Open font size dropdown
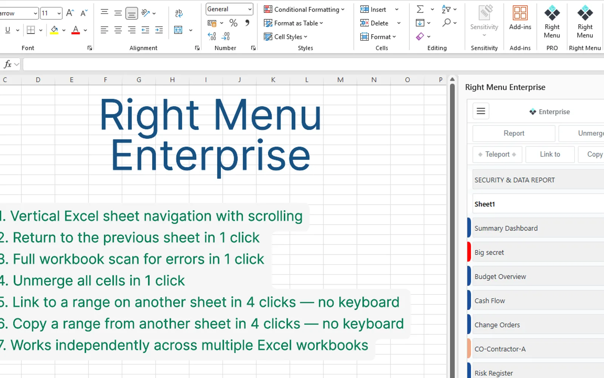 click(59, 14)
